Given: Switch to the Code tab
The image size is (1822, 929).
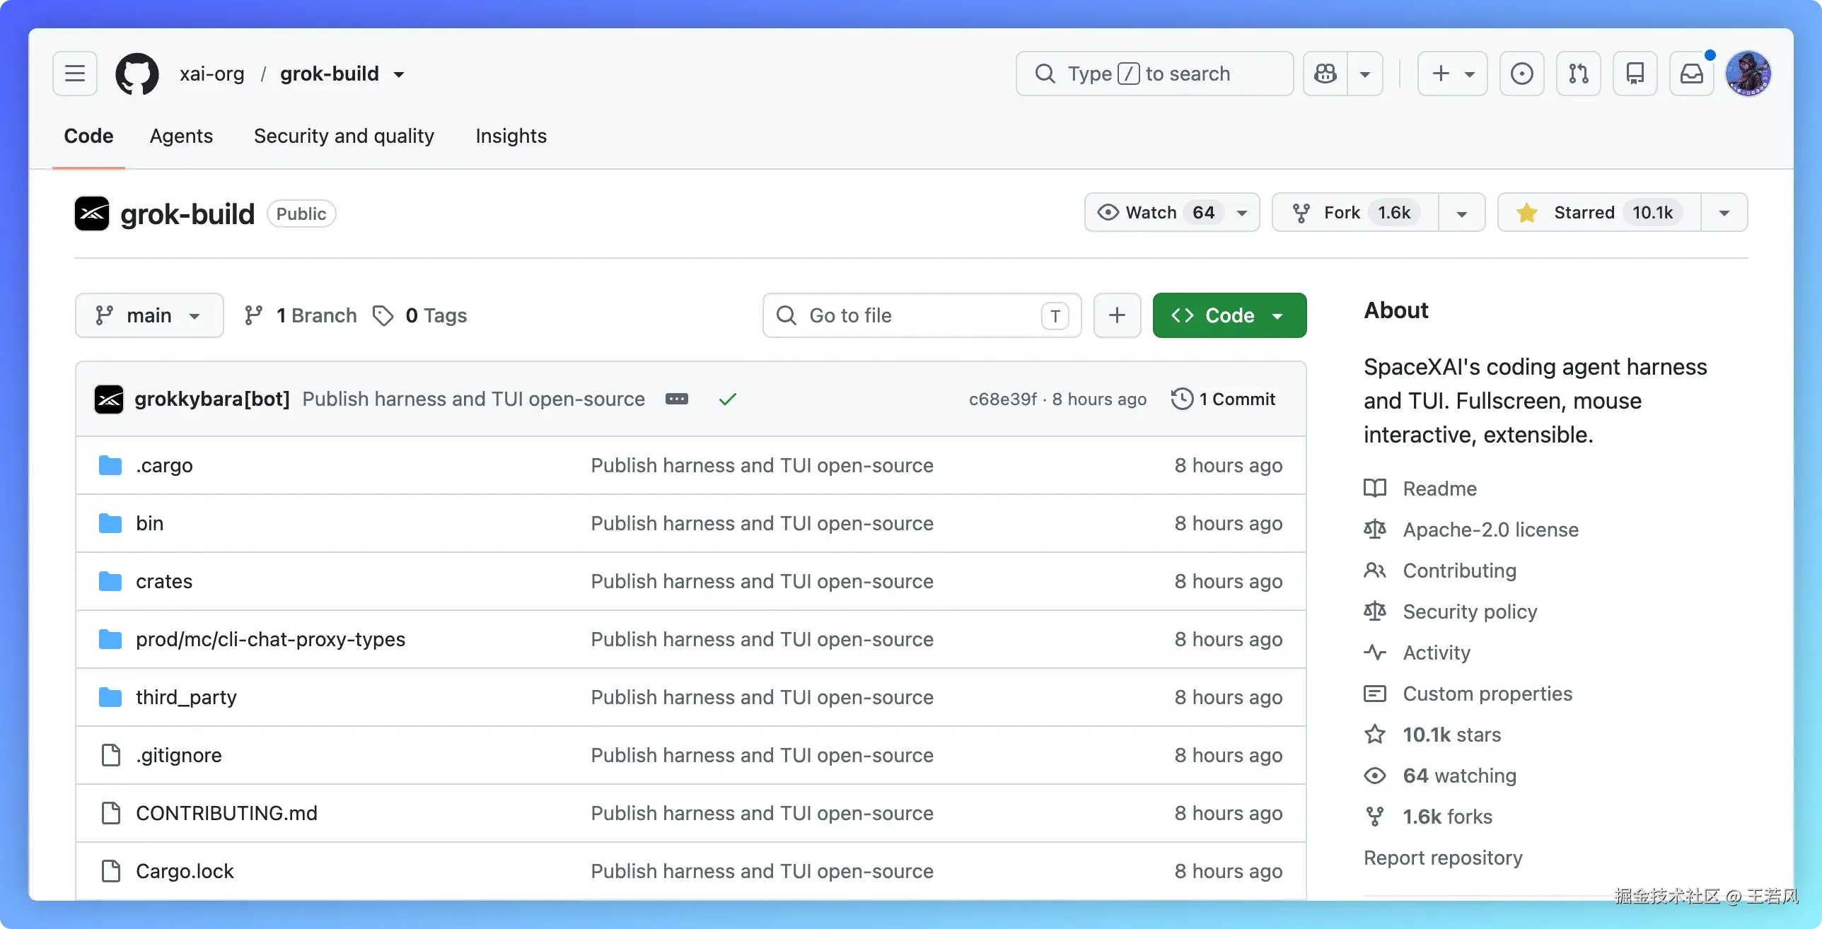Looking at the screenshot, I should coord(88,136).
